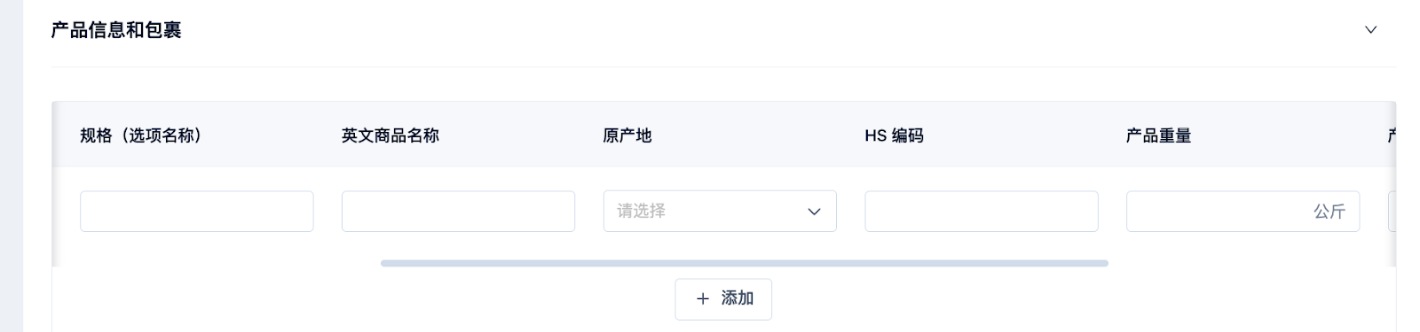Screen dimensions: 1420x332
Task: Click the 公斤 unit suffix label
Action: (1329, 212)
